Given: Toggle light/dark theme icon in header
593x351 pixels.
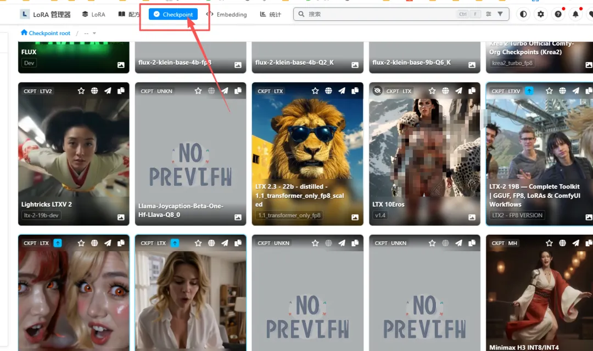Looking at the screenshot, I should [x=523, y=14].
